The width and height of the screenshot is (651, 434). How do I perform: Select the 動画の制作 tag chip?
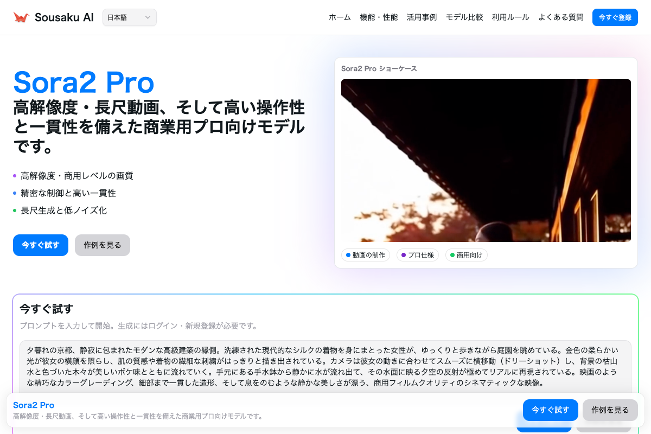tap(365, 255)
